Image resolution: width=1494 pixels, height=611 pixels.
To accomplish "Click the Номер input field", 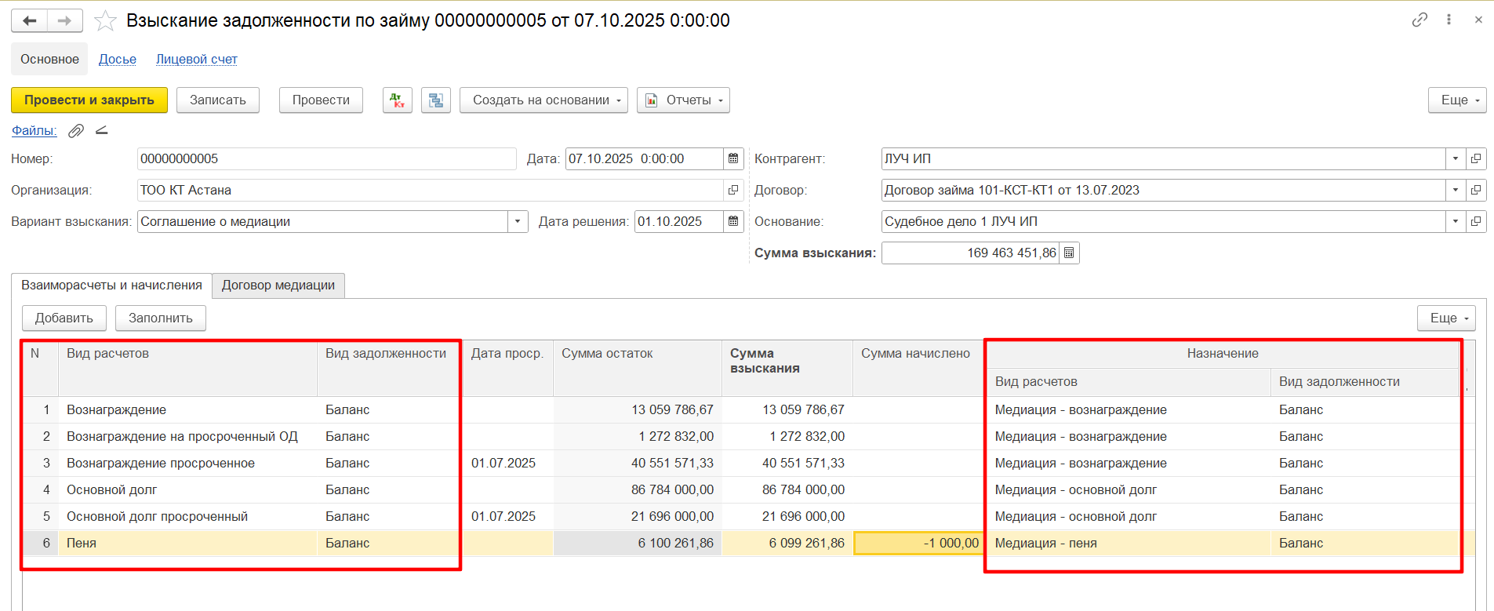I will coord(326,158).
